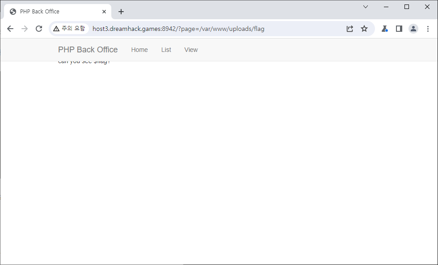The image size is (438, 265).
Task: Close the PHP Back Office tab
Action: 104,12
